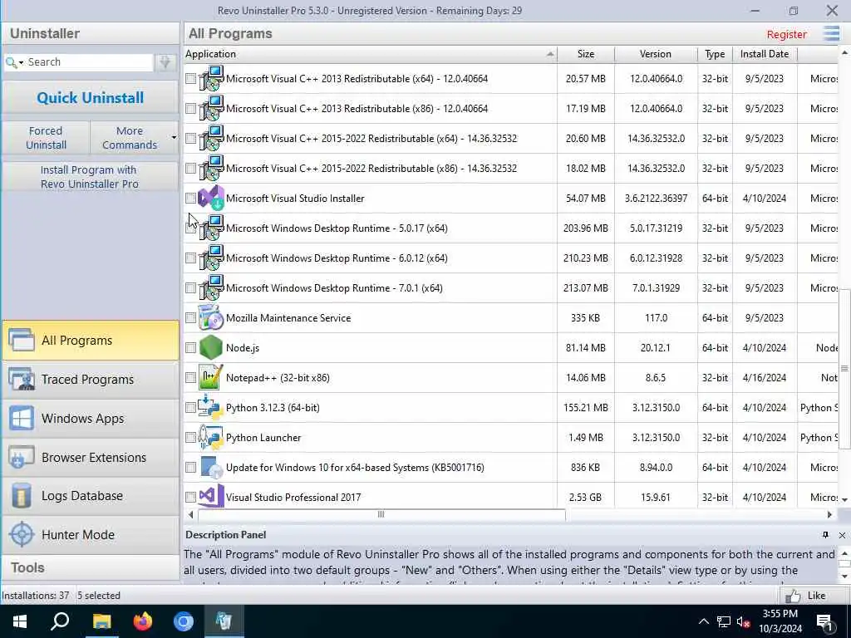
Task: Click Install Program with Revo Uninstaller Pro
Action: (90, 177)
